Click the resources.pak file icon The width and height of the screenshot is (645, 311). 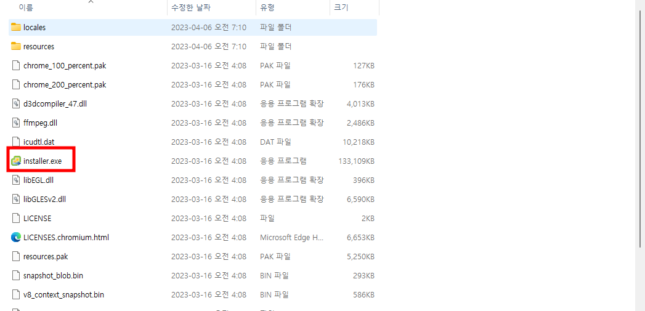tap(16, 256)
